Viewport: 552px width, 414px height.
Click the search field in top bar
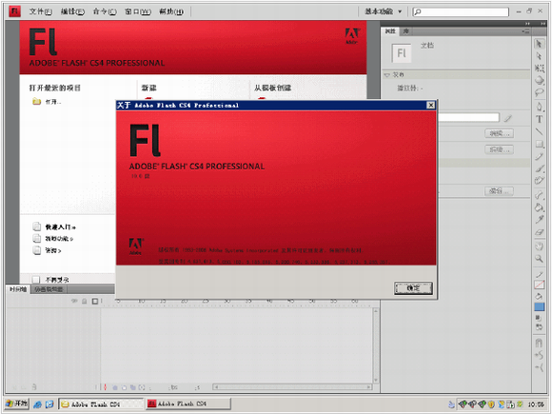coord(461,12)
